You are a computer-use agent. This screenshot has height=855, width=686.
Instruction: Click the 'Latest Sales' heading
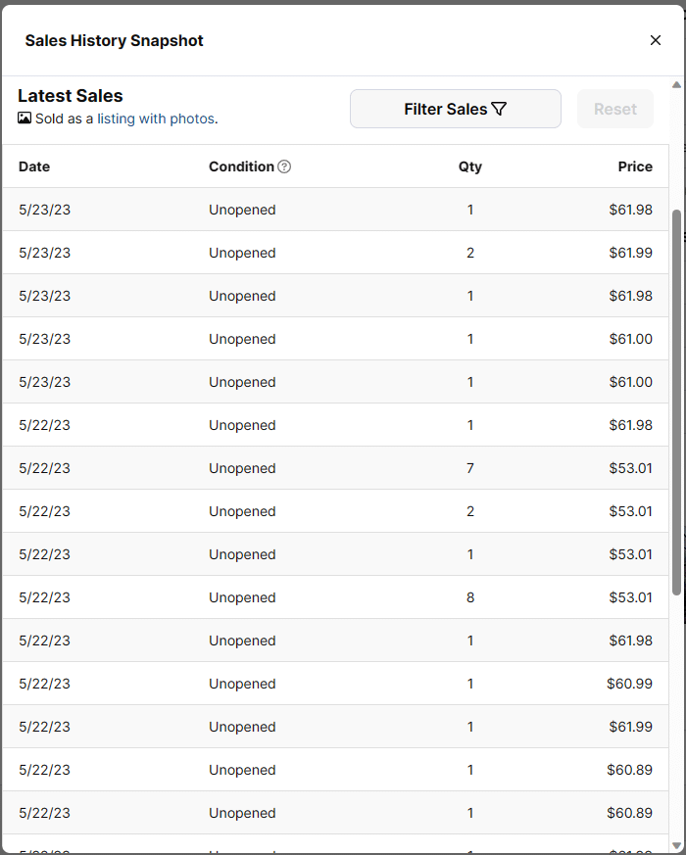[x=71, y=96]
